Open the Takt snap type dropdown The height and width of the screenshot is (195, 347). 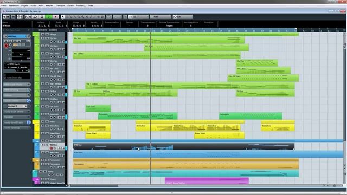(160, 17)
